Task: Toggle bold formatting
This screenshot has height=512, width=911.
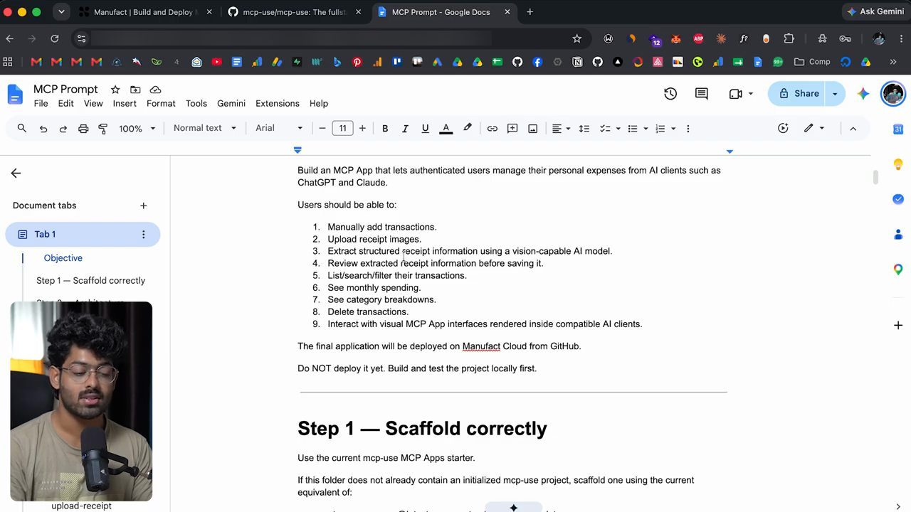Action: tap(385, 129)
